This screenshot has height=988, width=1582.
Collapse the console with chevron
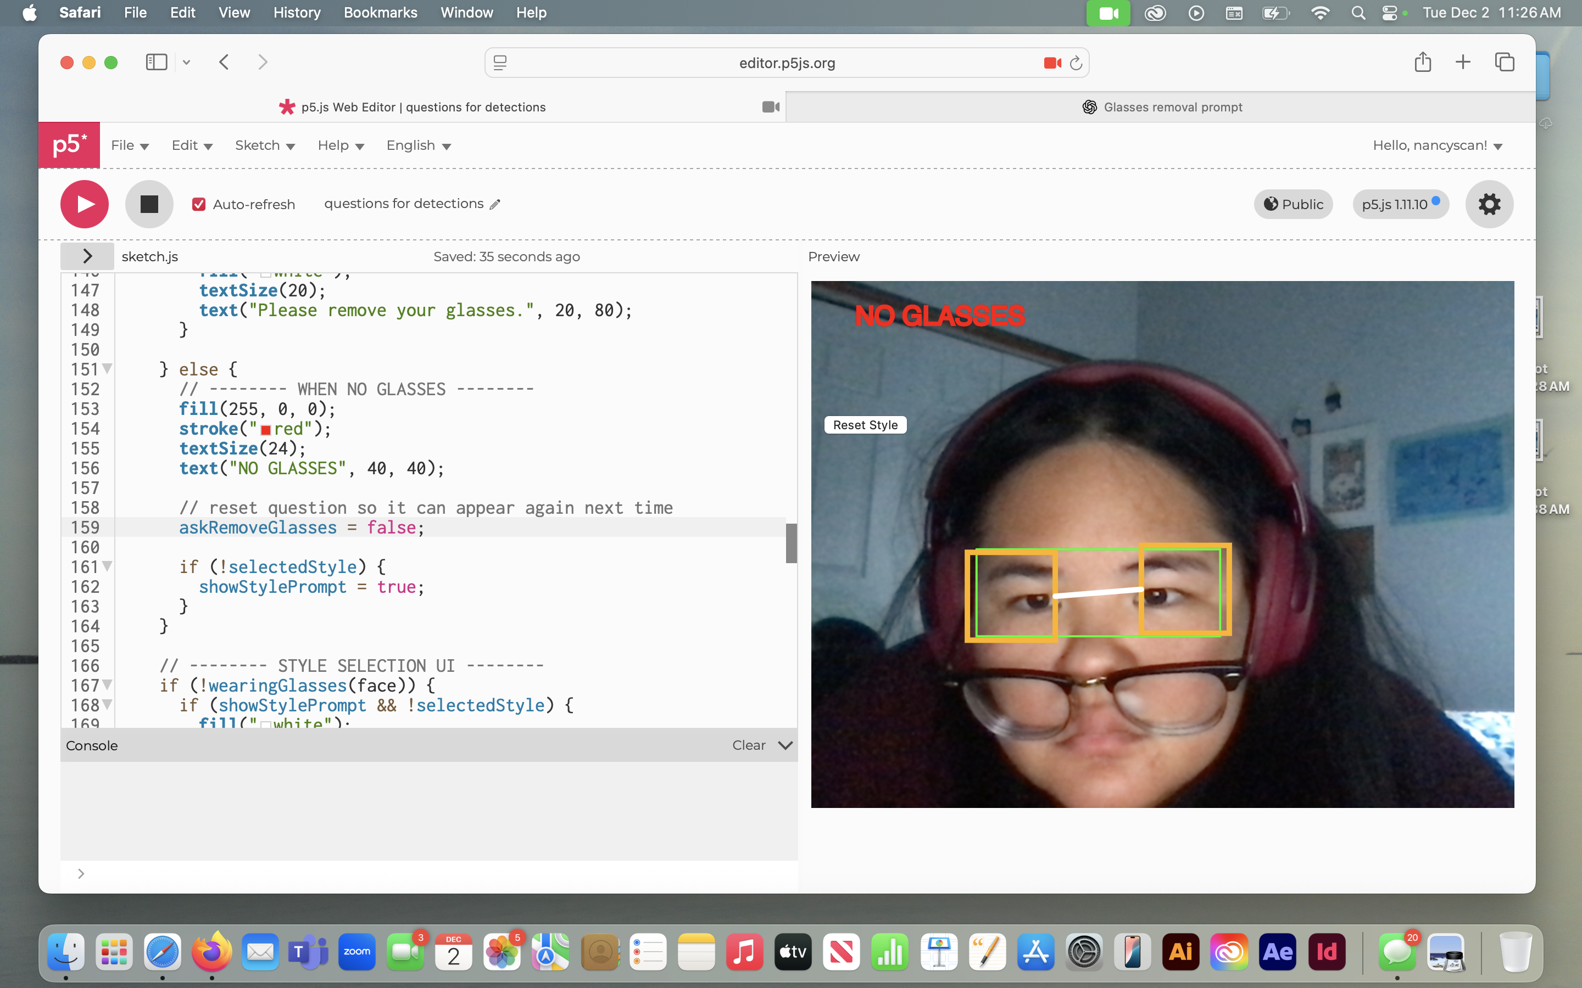785,745
